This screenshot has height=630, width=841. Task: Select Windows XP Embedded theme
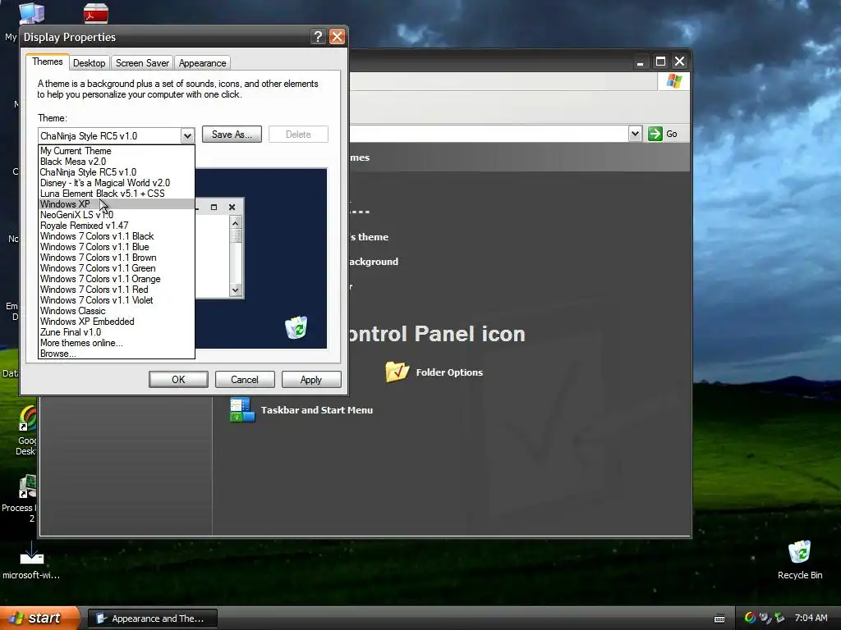coord(117,322)
